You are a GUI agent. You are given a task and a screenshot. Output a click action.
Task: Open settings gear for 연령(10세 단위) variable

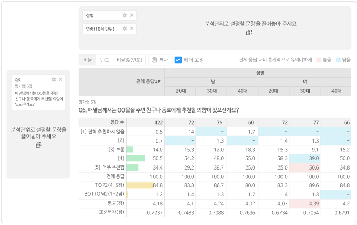click(x=125, y=29)
